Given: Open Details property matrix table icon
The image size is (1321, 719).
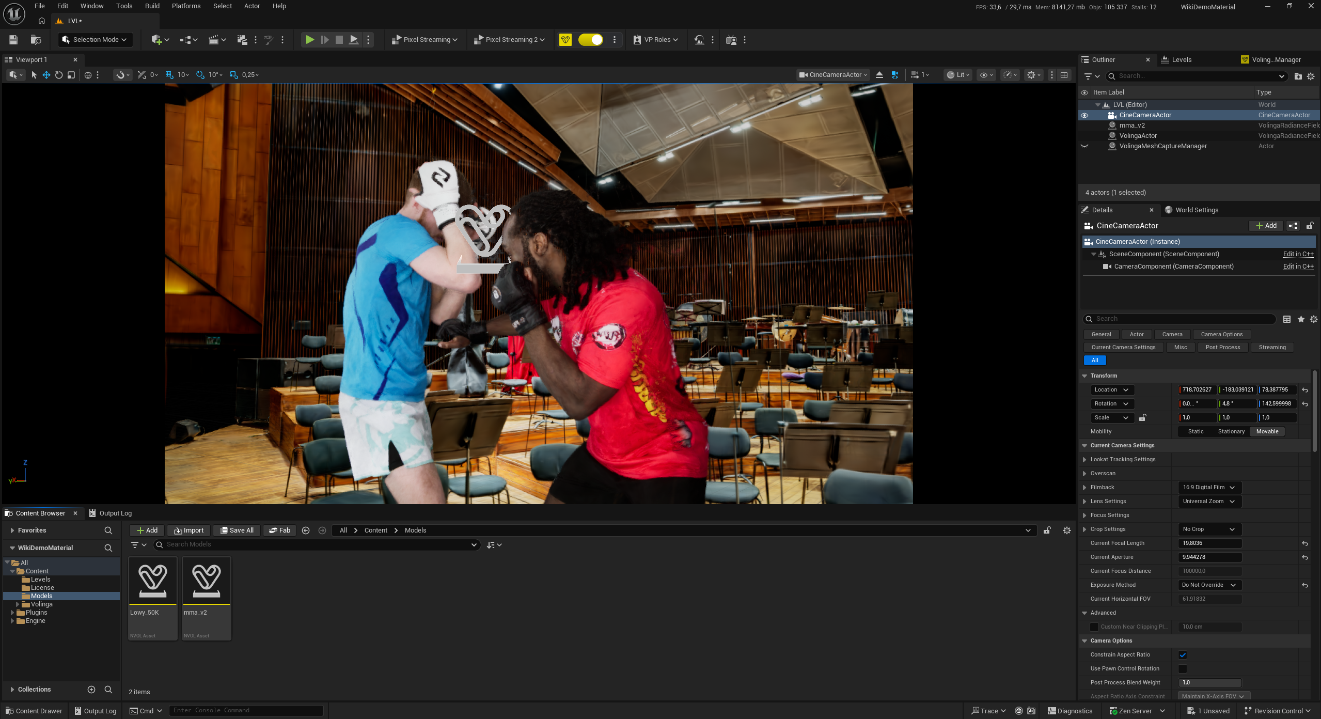Looking at the screenshot, I should [x=1287, y=319].
